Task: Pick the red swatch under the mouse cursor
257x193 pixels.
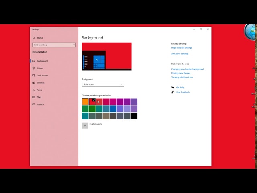Action: [99, 102]
